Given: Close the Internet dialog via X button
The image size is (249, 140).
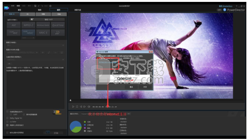Looking at the screenshot, I should pyautogui.click(x=150, y=52).
